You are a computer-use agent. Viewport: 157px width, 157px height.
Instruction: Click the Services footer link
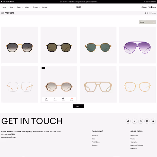(94, 145)
